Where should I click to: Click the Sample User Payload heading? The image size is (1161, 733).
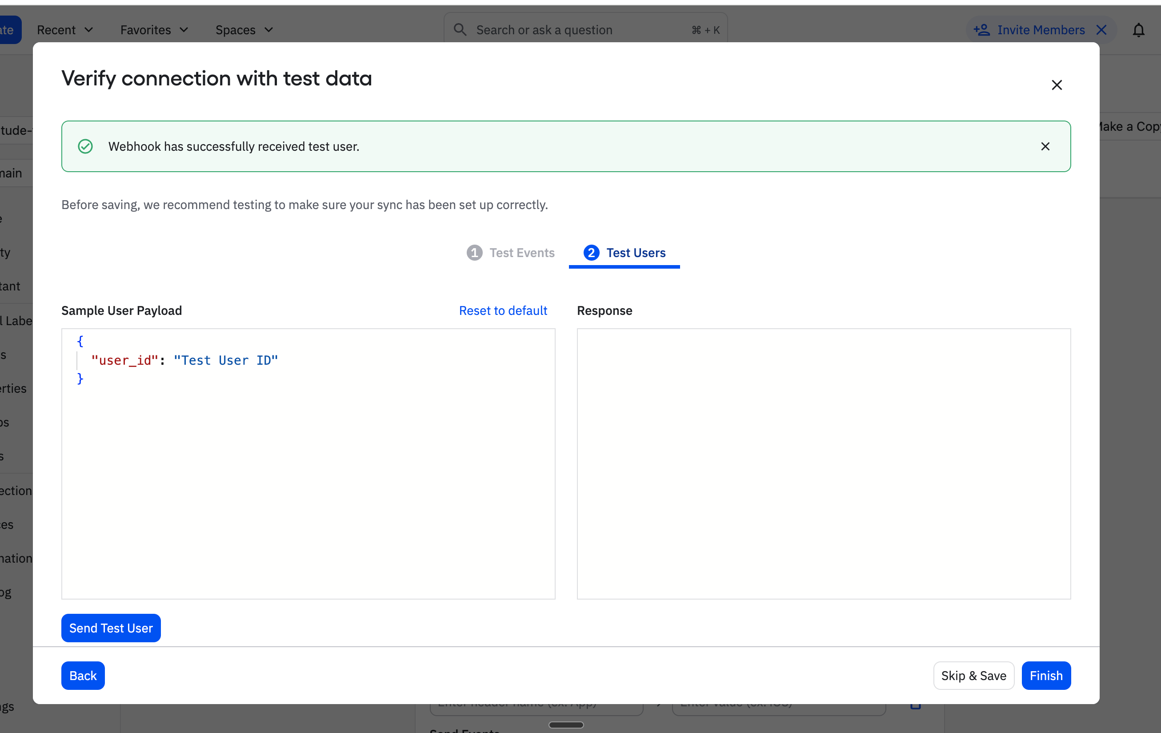[121, 311]
